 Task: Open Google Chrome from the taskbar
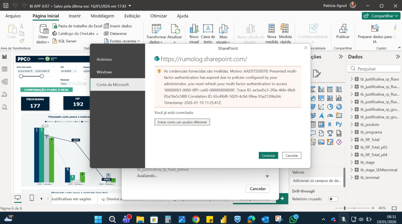coord(196,219)
